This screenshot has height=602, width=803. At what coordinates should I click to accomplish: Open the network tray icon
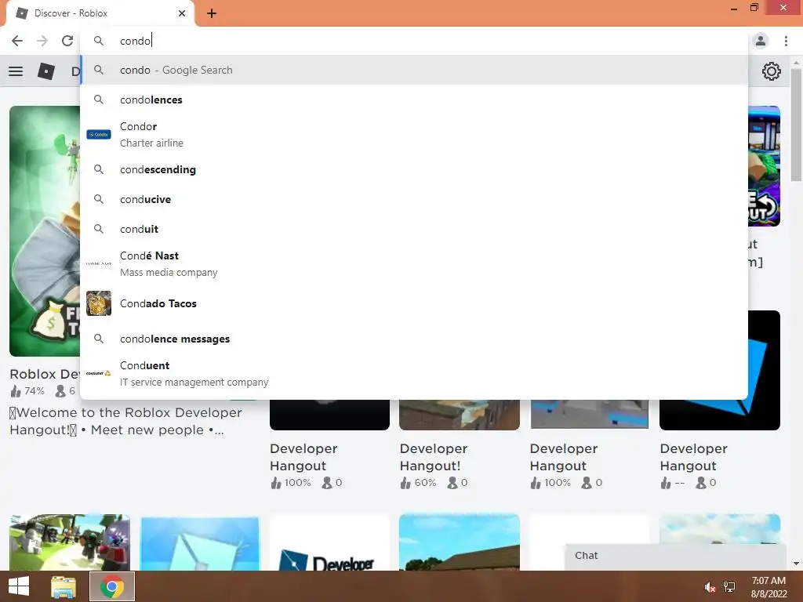pyautogui.click(x=729, y=587)
